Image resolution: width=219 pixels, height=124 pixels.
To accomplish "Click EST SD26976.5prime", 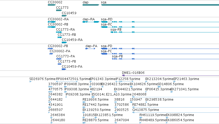I will pos(42,79).
